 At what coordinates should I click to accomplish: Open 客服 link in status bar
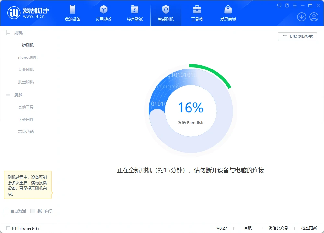pyautogui.click(x=248, y=228)
